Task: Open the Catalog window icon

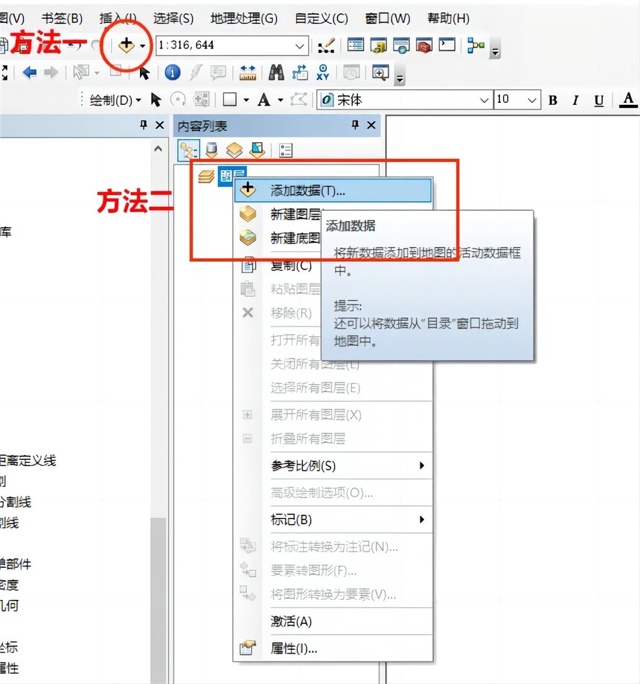Action: [x=378, y=45]
